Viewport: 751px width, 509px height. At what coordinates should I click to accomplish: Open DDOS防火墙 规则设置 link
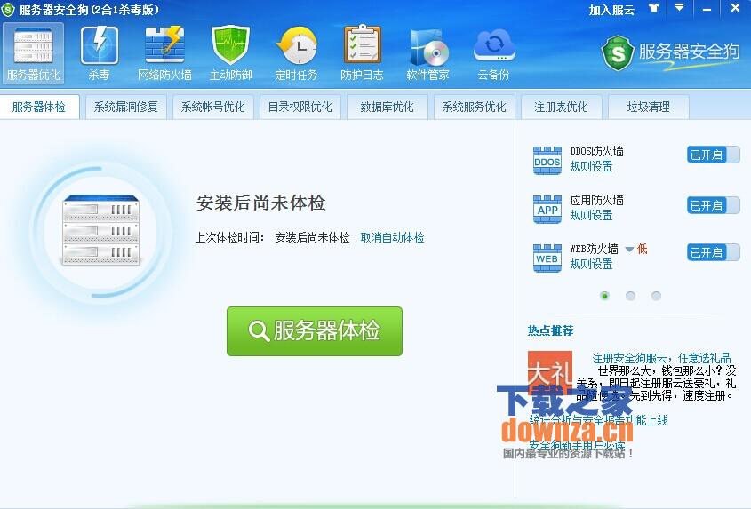coord(592,167)
